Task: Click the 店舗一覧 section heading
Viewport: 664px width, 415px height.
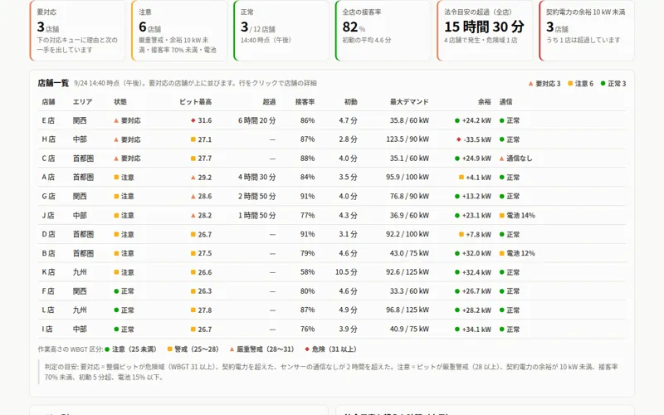Action: click(53, 83)
